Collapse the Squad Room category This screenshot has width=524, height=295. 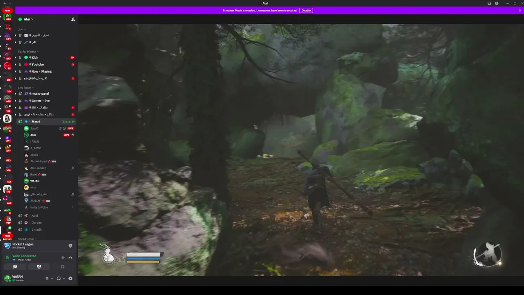point(27,239)
